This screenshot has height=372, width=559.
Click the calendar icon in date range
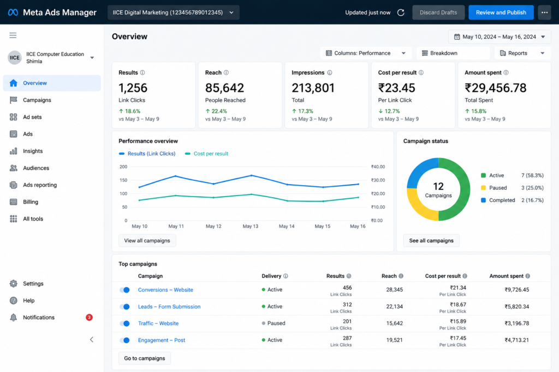point(457,36)
